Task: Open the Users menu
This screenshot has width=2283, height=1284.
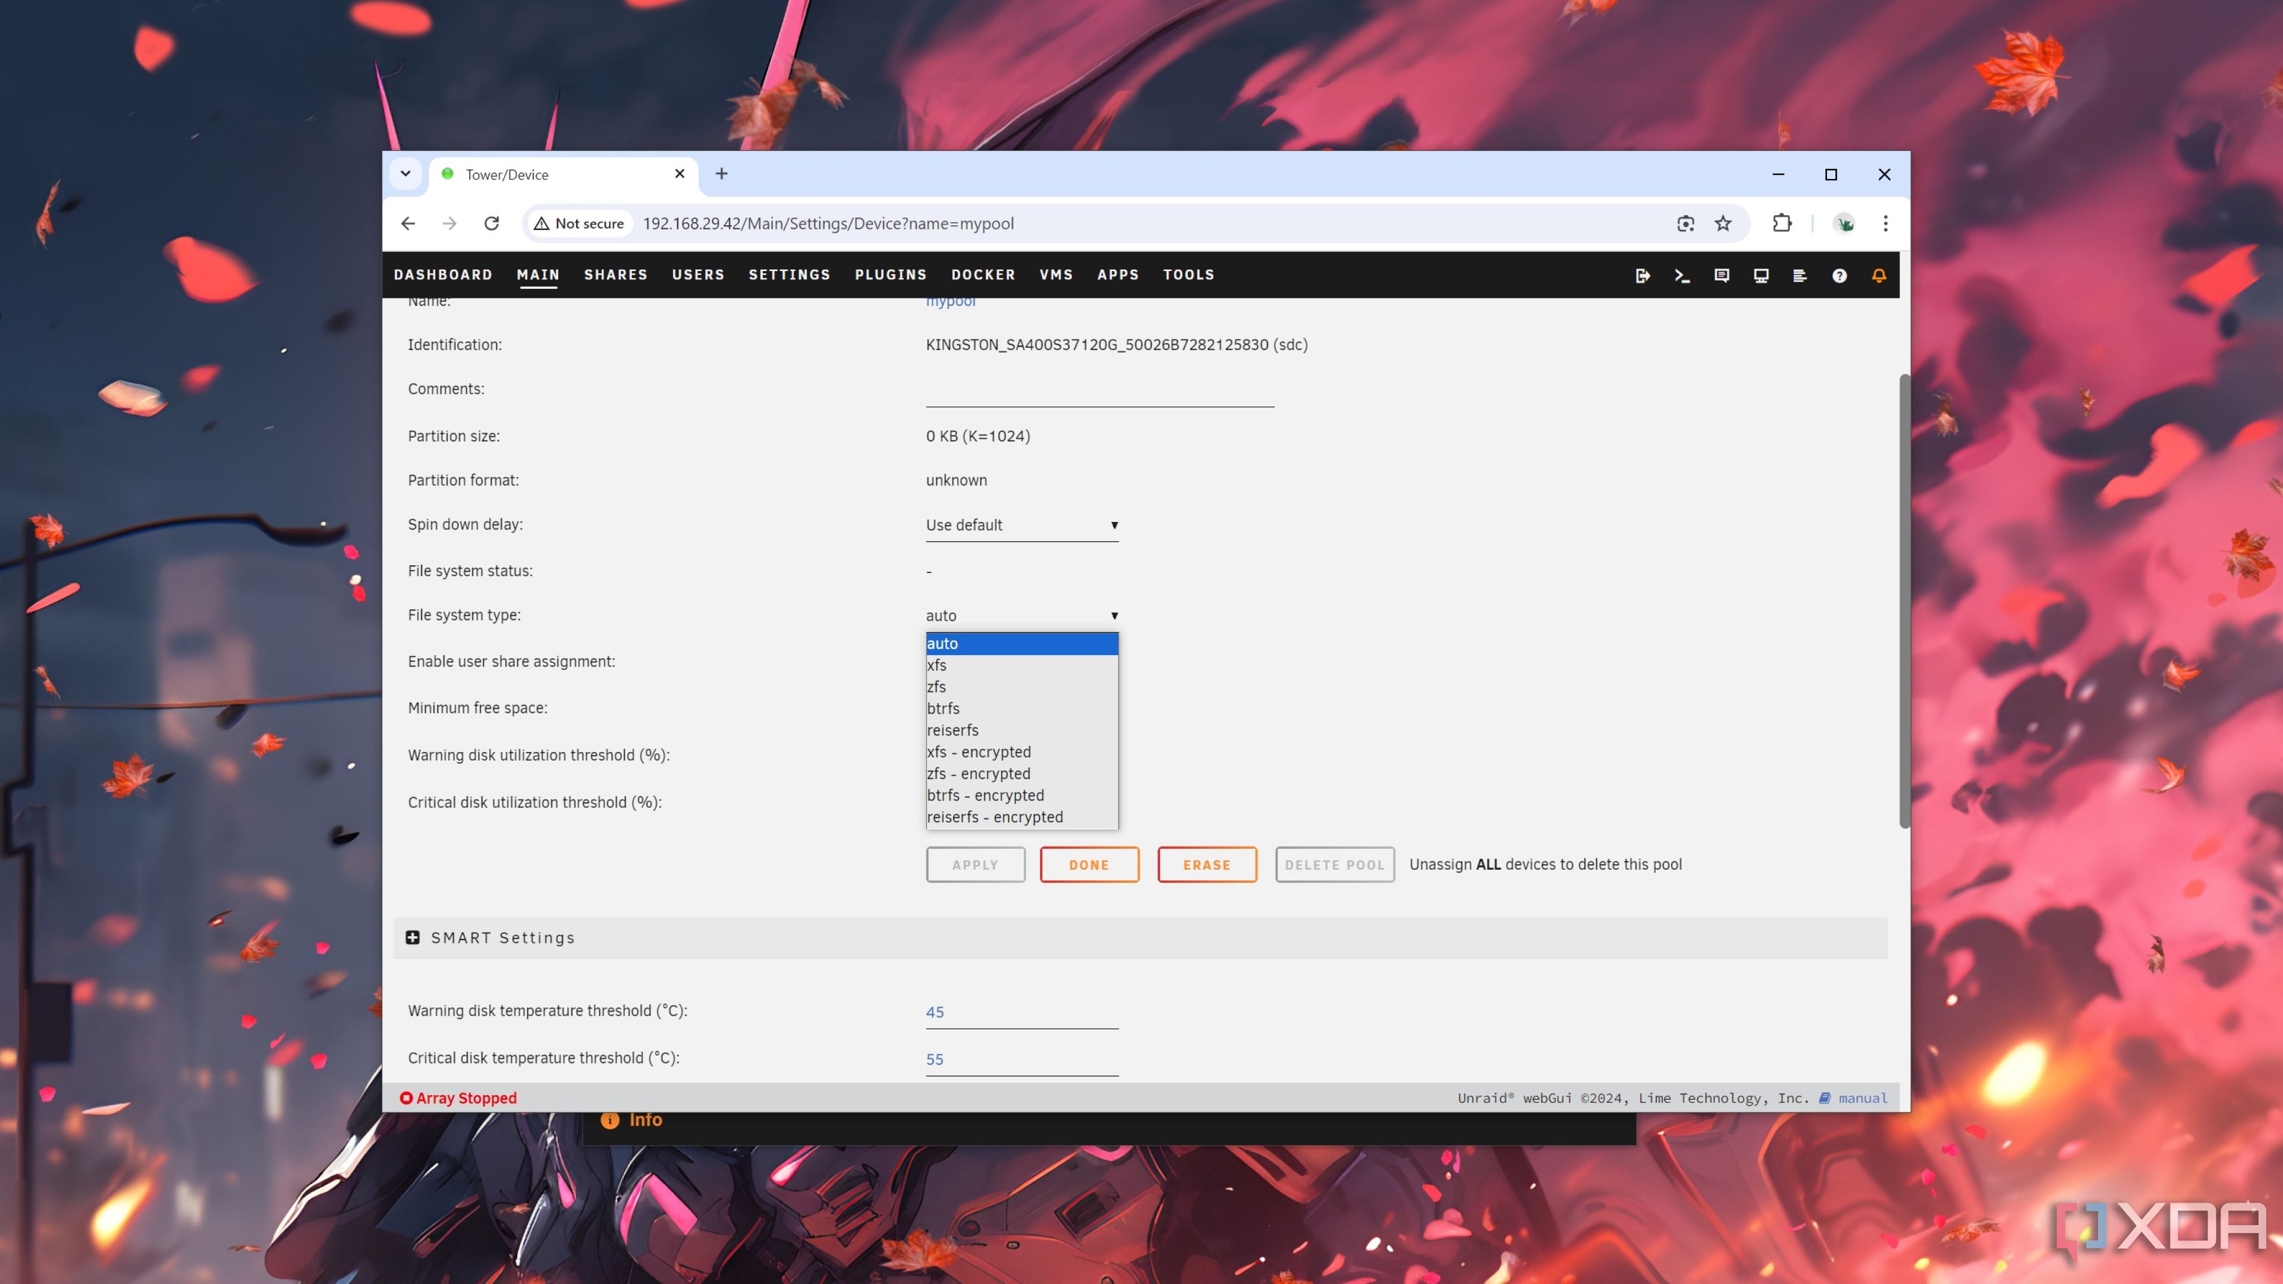Action: pos(699,275)
